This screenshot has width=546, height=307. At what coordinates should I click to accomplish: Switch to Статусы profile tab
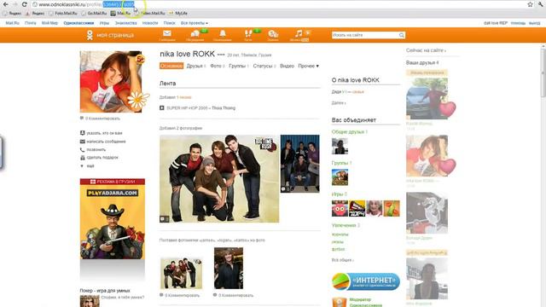[264, 66]
